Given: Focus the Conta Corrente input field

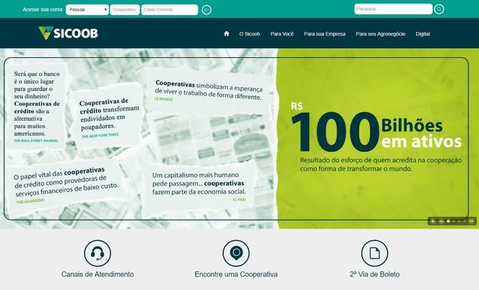Looking at the screenshot, I should (x=170, y=10).
